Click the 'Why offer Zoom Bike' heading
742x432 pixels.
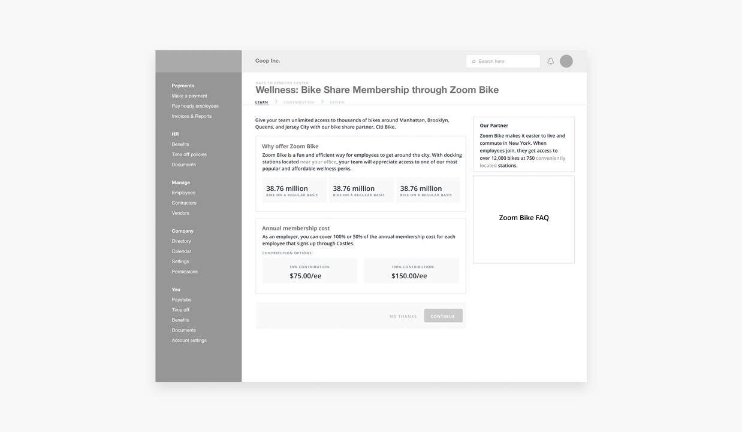pos(290,146)
